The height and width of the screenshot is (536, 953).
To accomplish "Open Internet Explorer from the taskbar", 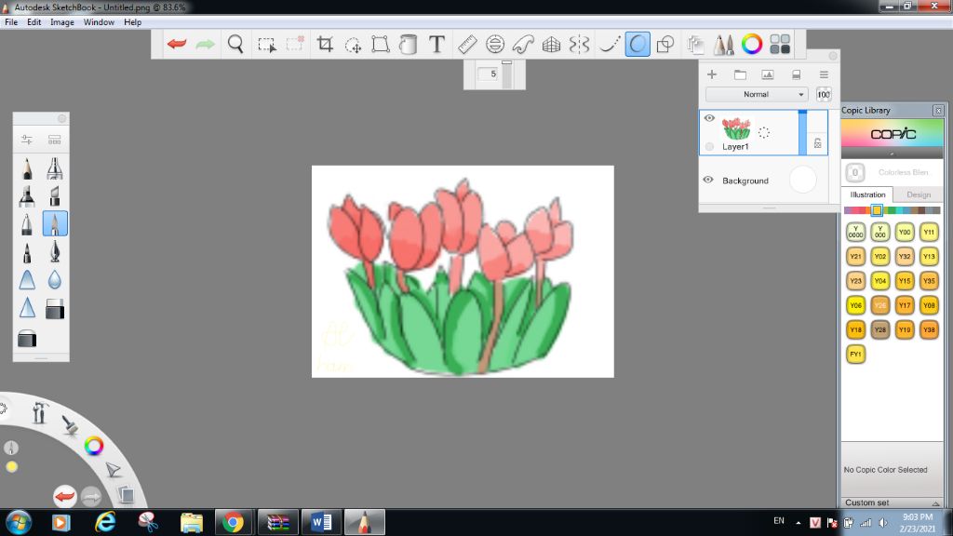I will point(105,522).
